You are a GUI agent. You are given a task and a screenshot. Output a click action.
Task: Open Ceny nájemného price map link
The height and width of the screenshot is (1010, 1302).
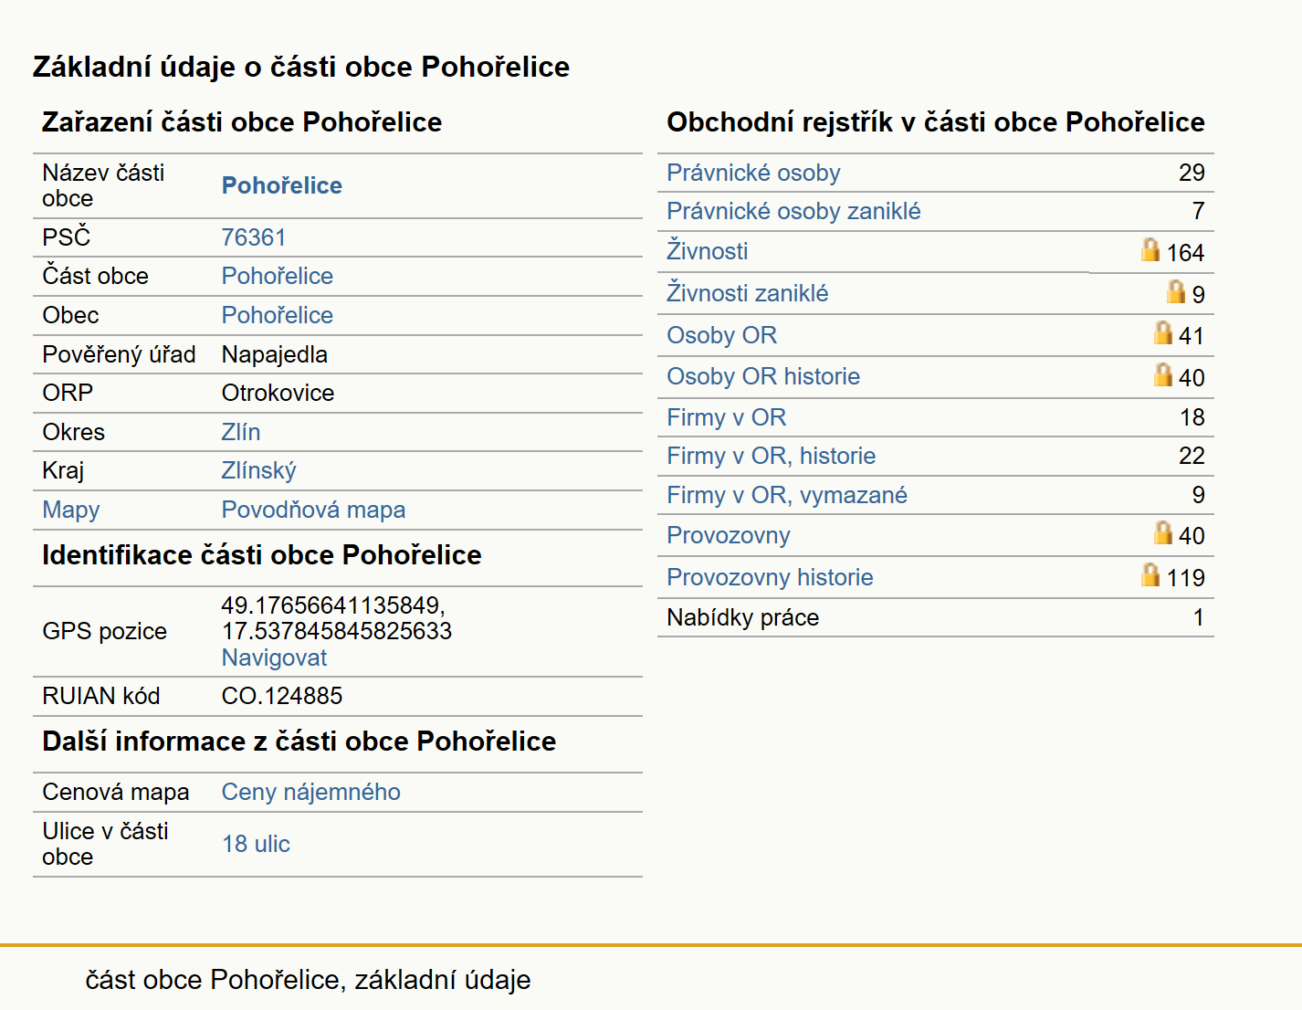310,792
